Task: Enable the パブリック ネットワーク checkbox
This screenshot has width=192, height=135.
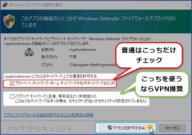Action: 12,97
